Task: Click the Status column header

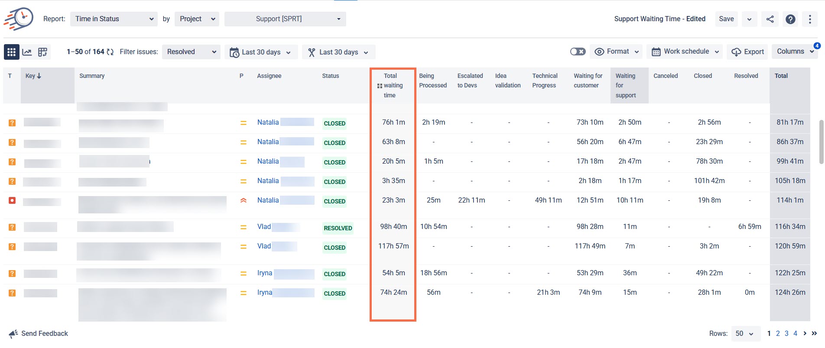Action: [331, 76]
